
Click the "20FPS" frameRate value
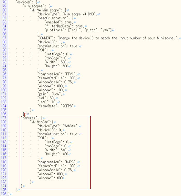67,106
